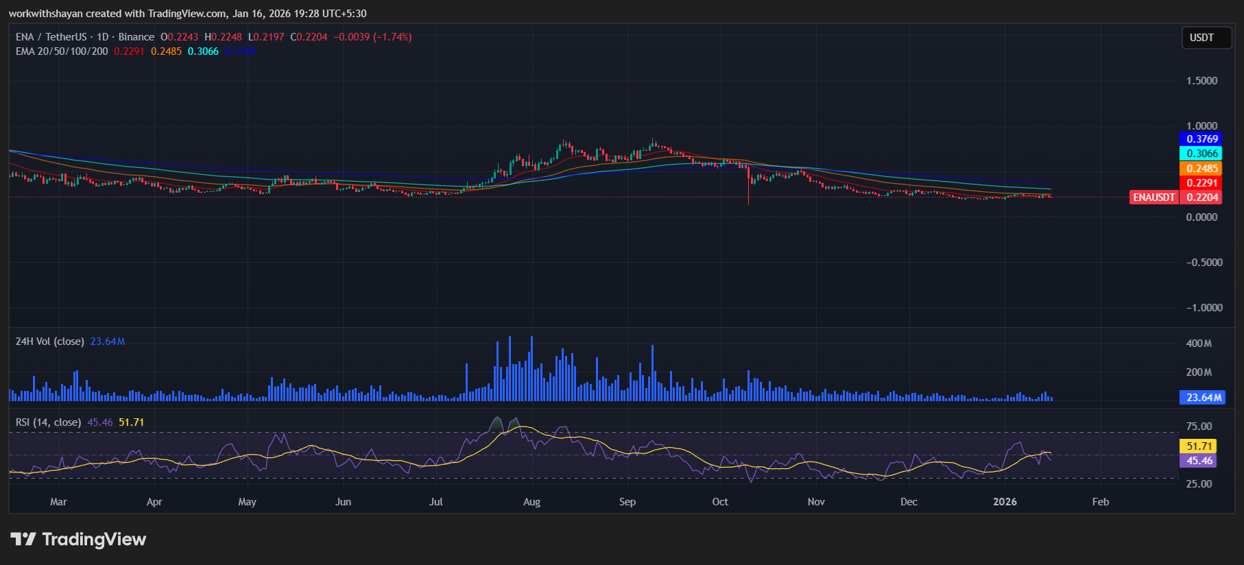
Task: Click the red ENAUSDT price tag
Action: tap(1153, 197)
